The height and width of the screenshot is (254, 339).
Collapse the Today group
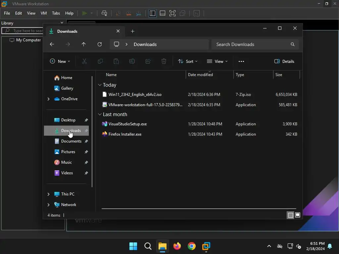[x=100, y=85]
